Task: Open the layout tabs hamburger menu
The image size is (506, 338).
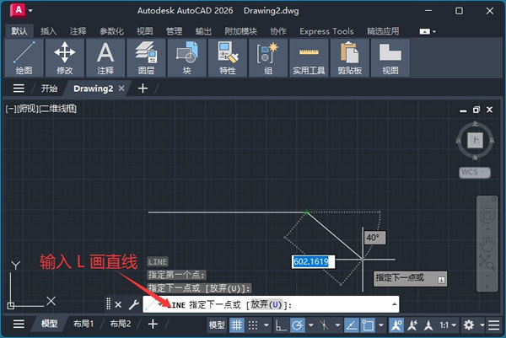Action: 19,324
